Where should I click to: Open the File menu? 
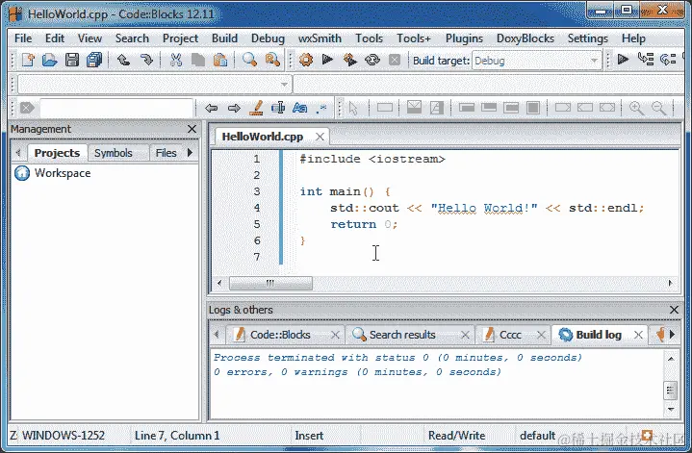click(23, 38)
